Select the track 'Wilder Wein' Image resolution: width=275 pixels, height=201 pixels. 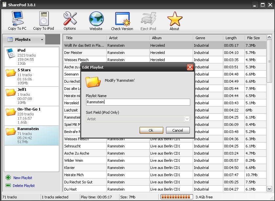click(x=165, y=160)
